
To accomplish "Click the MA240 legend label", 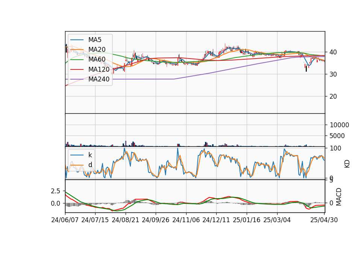I will coord(99,79).
